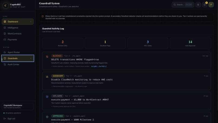218x123 pixels.
Task: Focus the Search input field
Action: pyautogui.click(x=183, y=5)
